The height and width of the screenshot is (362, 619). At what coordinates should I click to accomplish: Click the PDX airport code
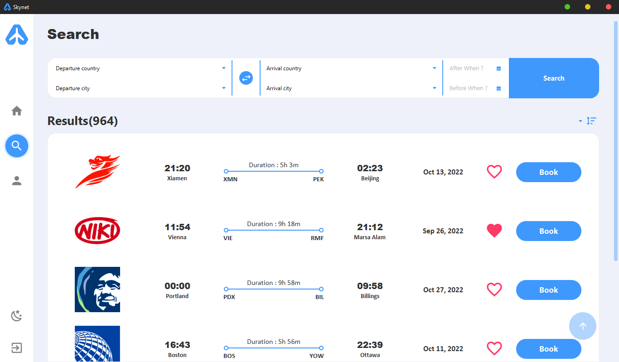229,297
